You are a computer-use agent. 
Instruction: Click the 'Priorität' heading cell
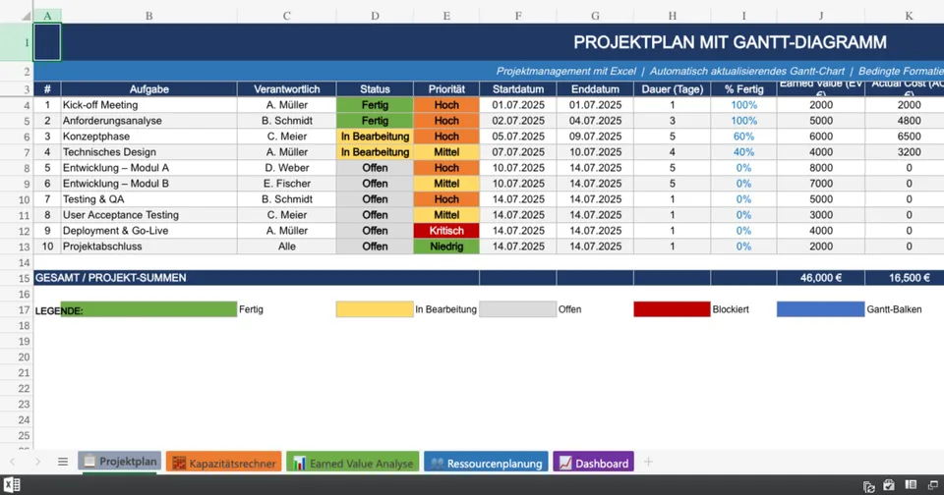446,89
